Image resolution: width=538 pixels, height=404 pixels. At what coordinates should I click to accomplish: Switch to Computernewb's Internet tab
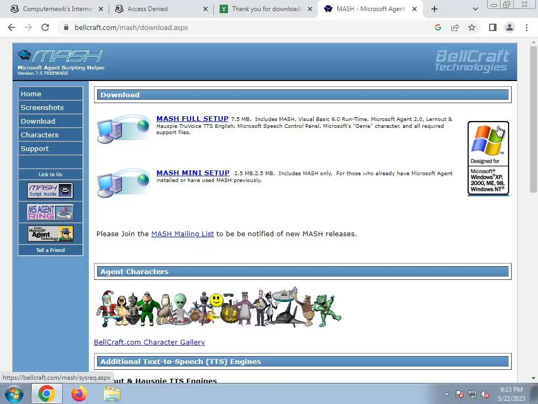tap(58, 9)
